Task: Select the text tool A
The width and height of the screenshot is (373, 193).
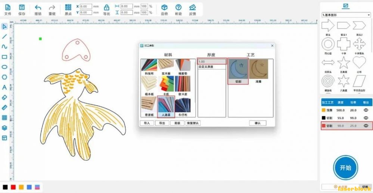Action: [4, 87]
